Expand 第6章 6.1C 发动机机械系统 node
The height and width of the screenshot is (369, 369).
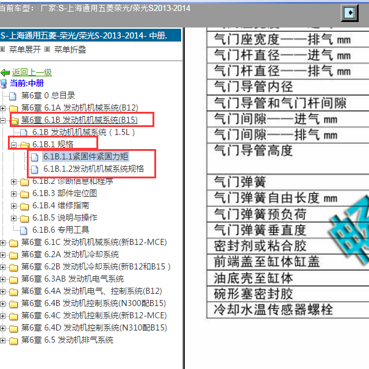point(2,243)
